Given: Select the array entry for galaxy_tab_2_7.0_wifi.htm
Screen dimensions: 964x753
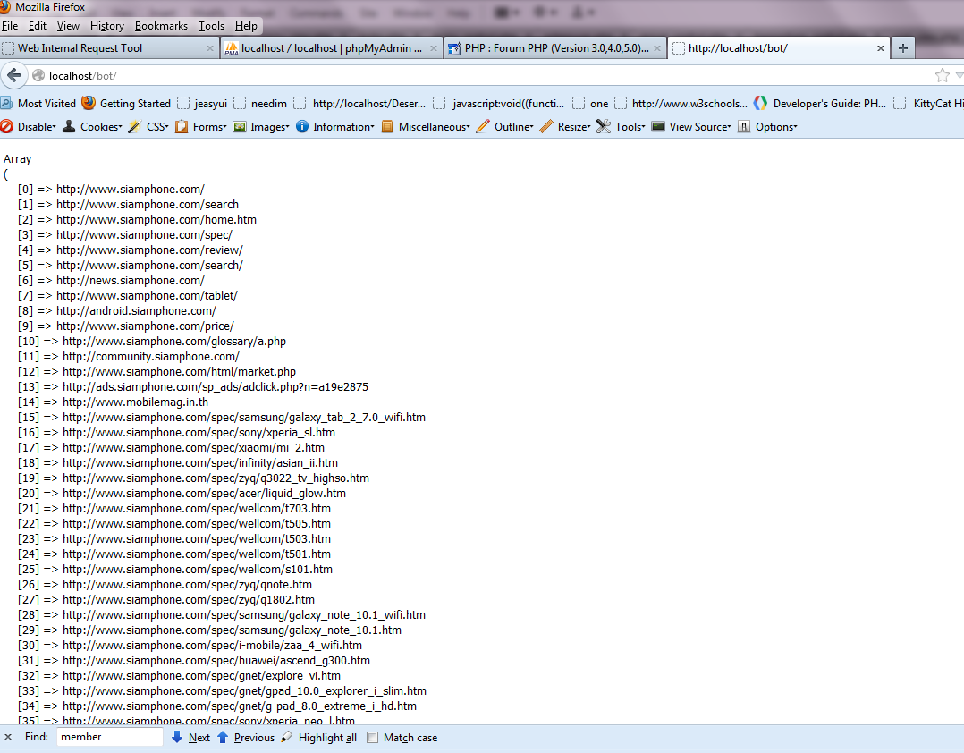Looking at the screenshot, I should 222,418.
